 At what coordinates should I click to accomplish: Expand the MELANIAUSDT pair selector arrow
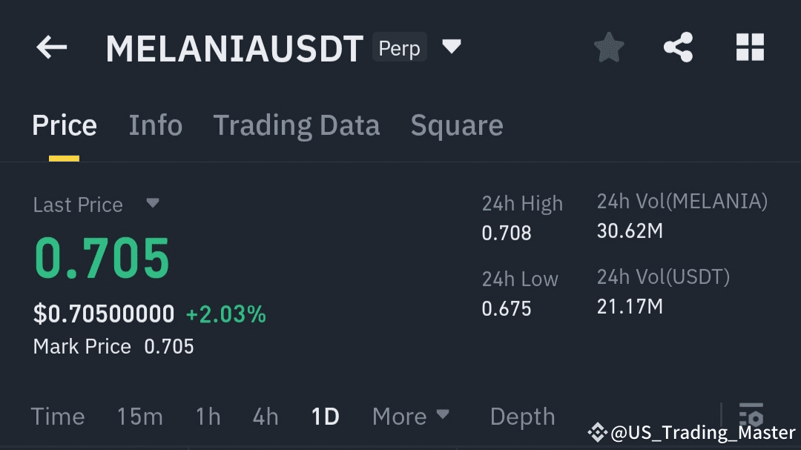451,48
